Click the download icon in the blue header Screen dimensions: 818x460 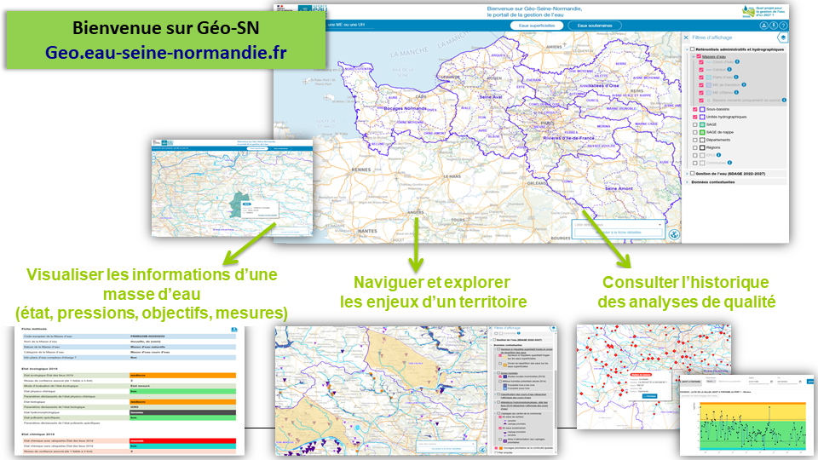click(774, 25)
